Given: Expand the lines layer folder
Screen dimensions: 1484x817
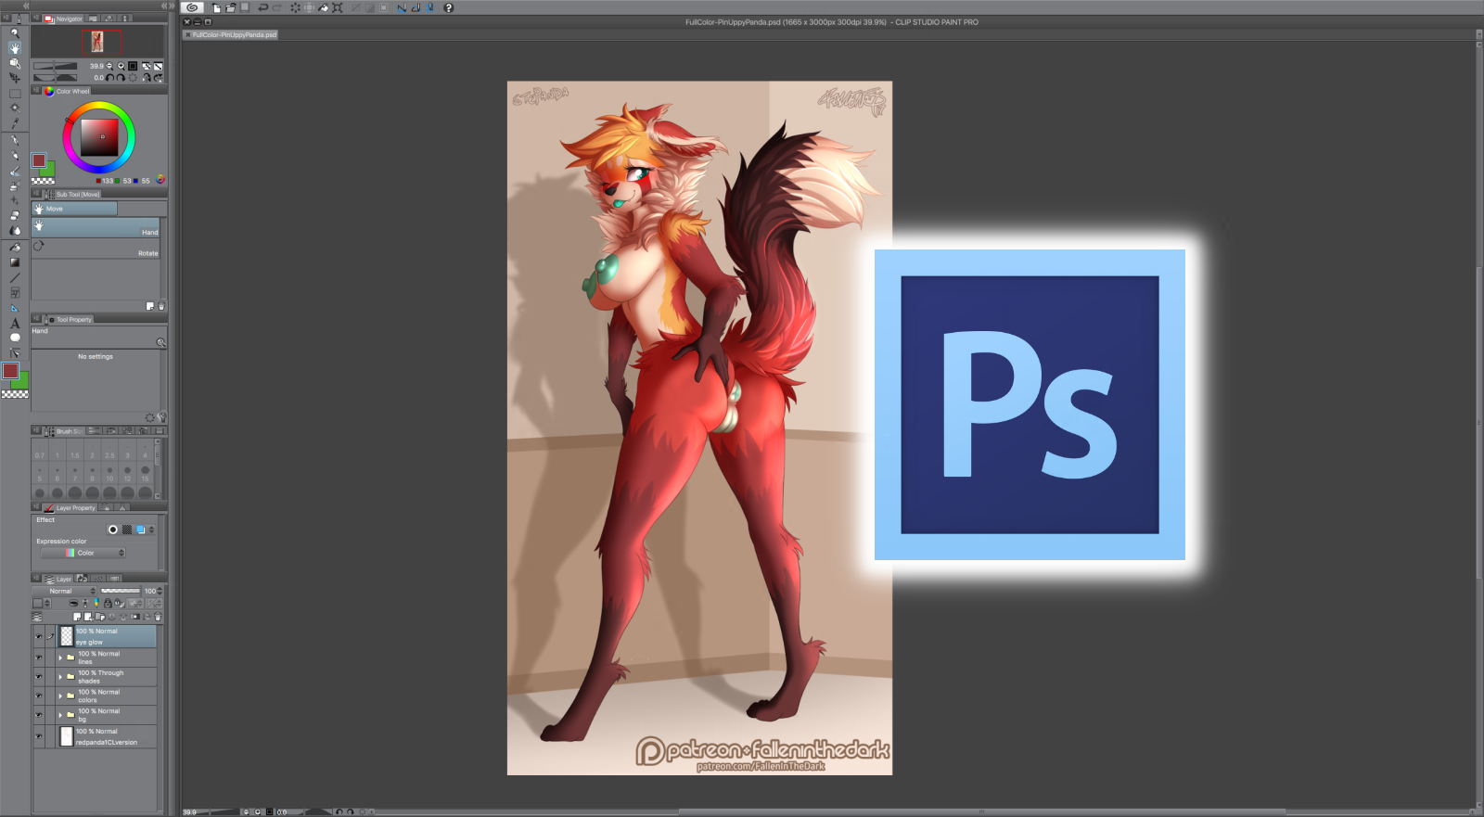Looking at the screenshot, I should (x=60, y=657).
